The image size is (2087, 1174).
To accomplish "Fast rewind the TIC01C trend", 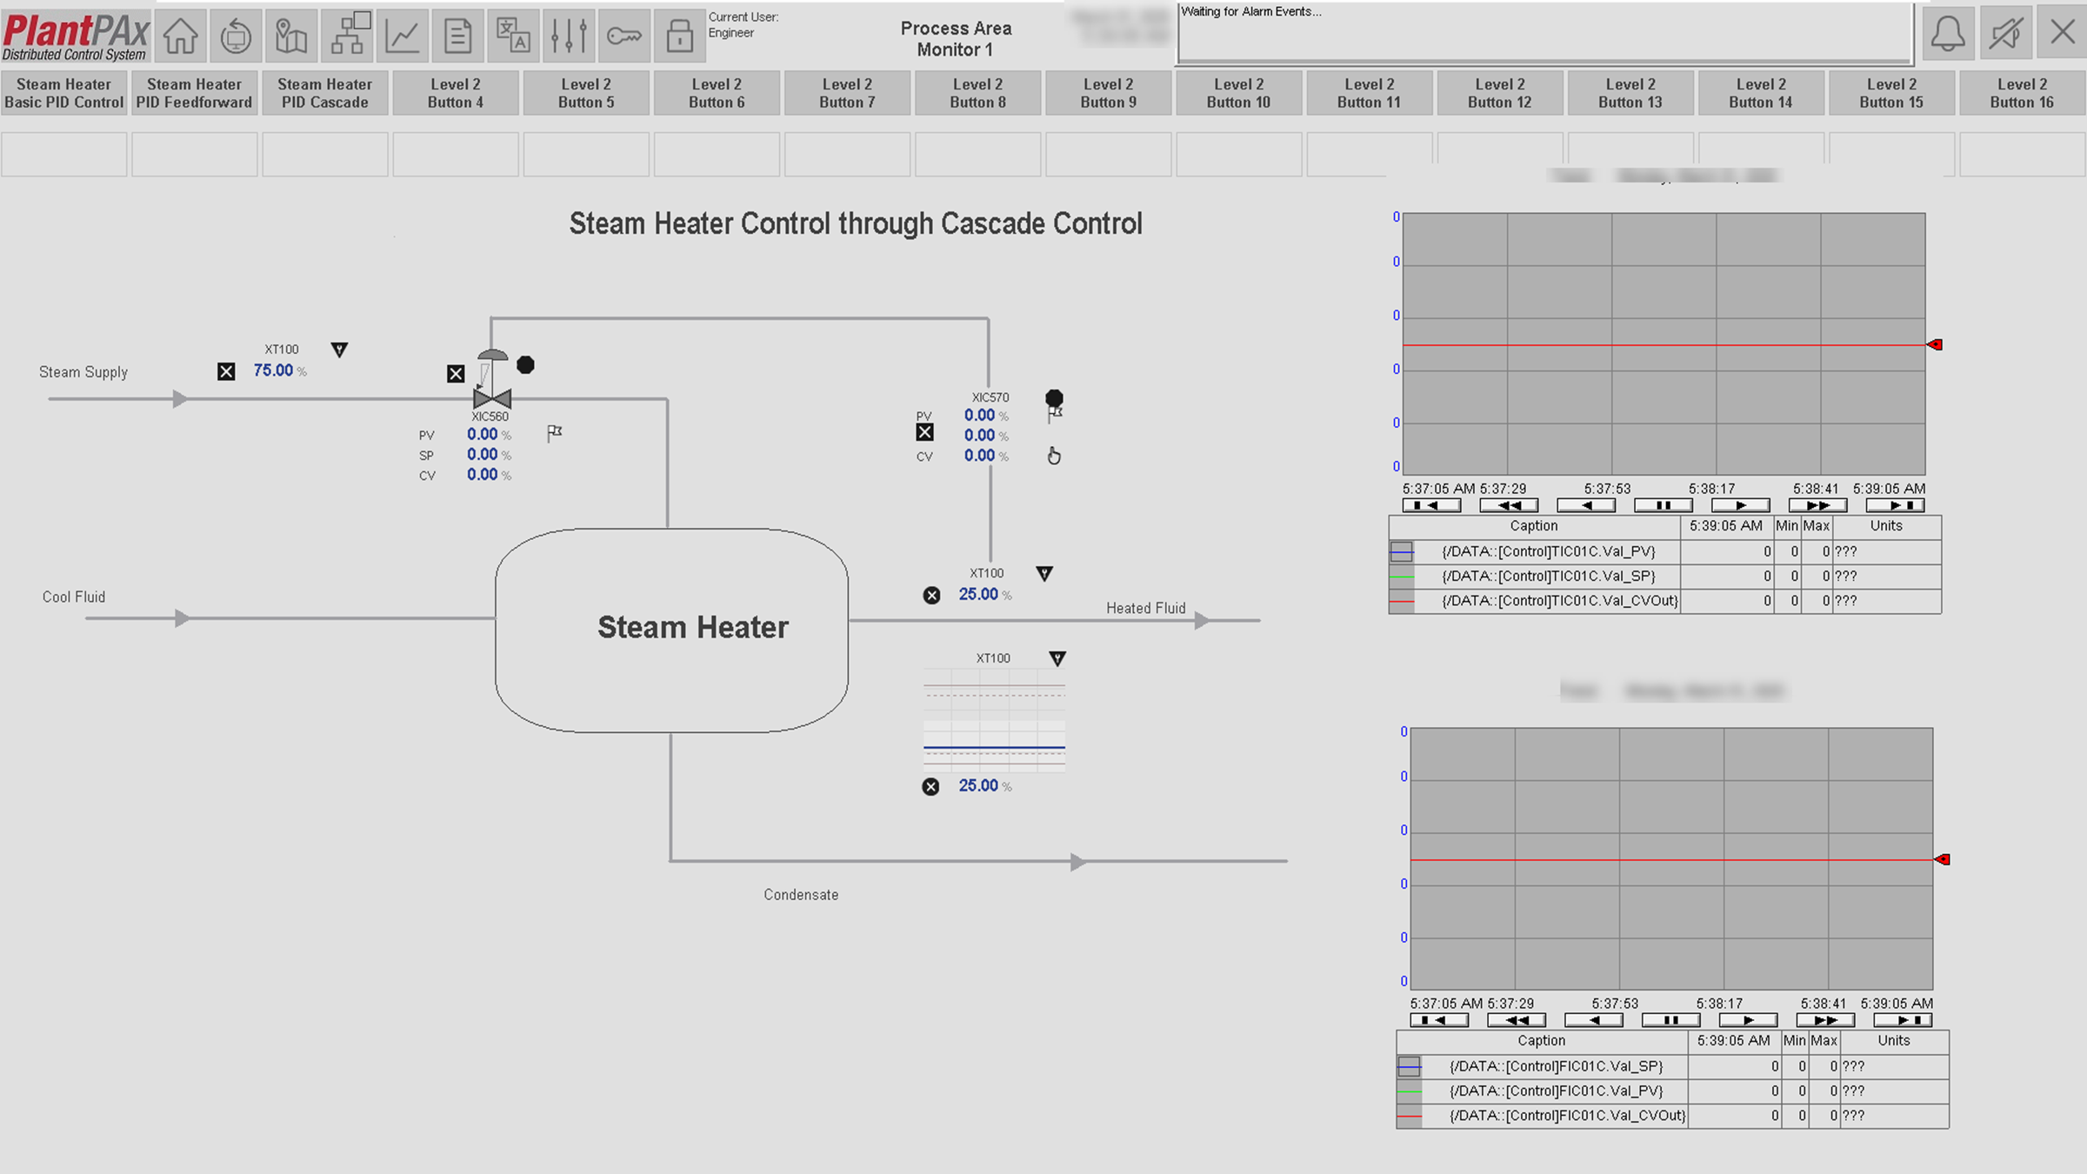I will pos(1510,505).
